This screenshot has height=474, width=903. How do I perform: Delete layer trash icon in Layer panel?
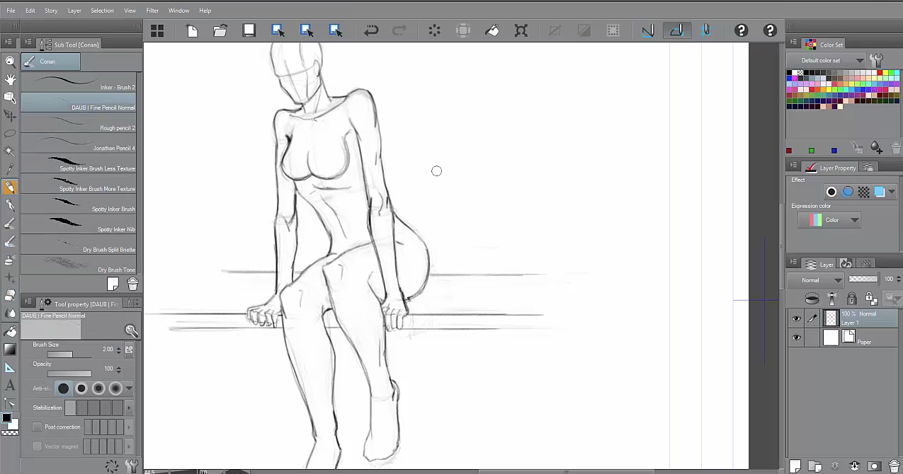[894, 466]
